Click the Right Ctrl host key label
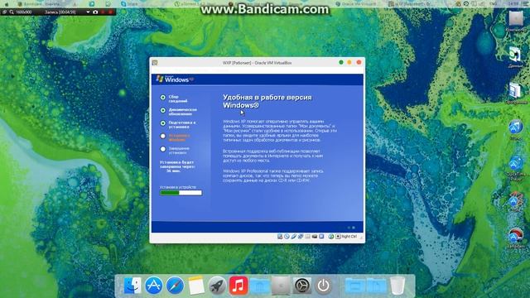Screen dimensions: 530x298 click(349, 237)
